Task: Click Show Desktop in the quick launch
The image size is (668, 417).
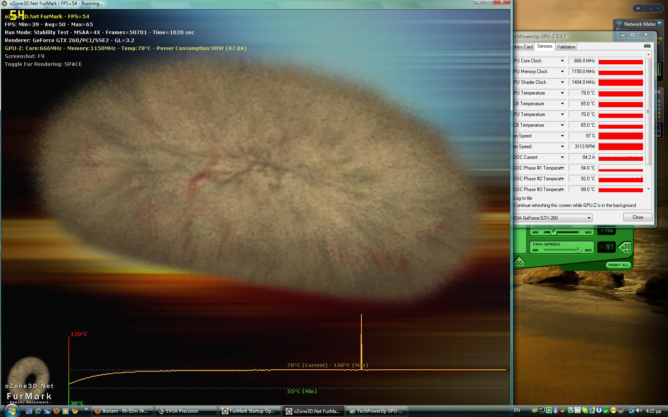Action: pyautogui.click(x=29, y=411)
